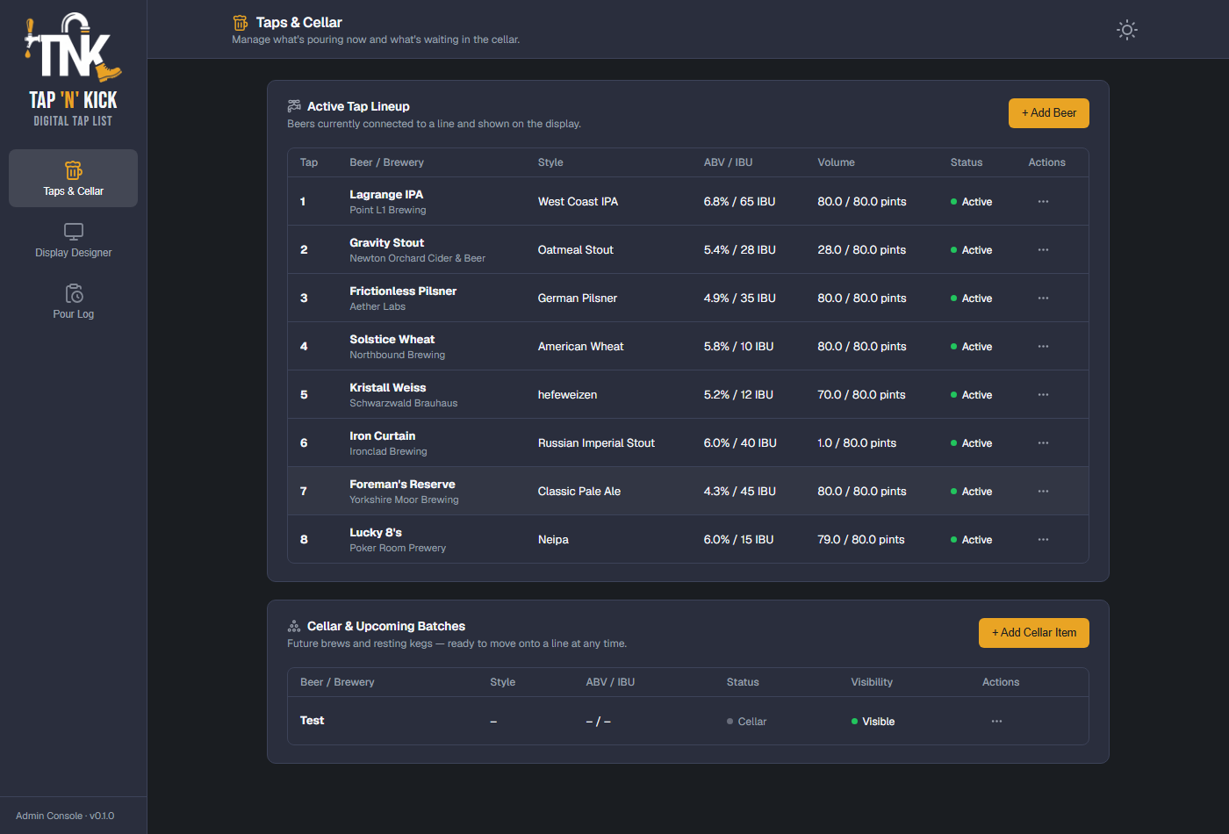Click the 'Schwarzwald Brauhaus' brewery name
Screen dimensions: 1229x834
tap(403, 404)
